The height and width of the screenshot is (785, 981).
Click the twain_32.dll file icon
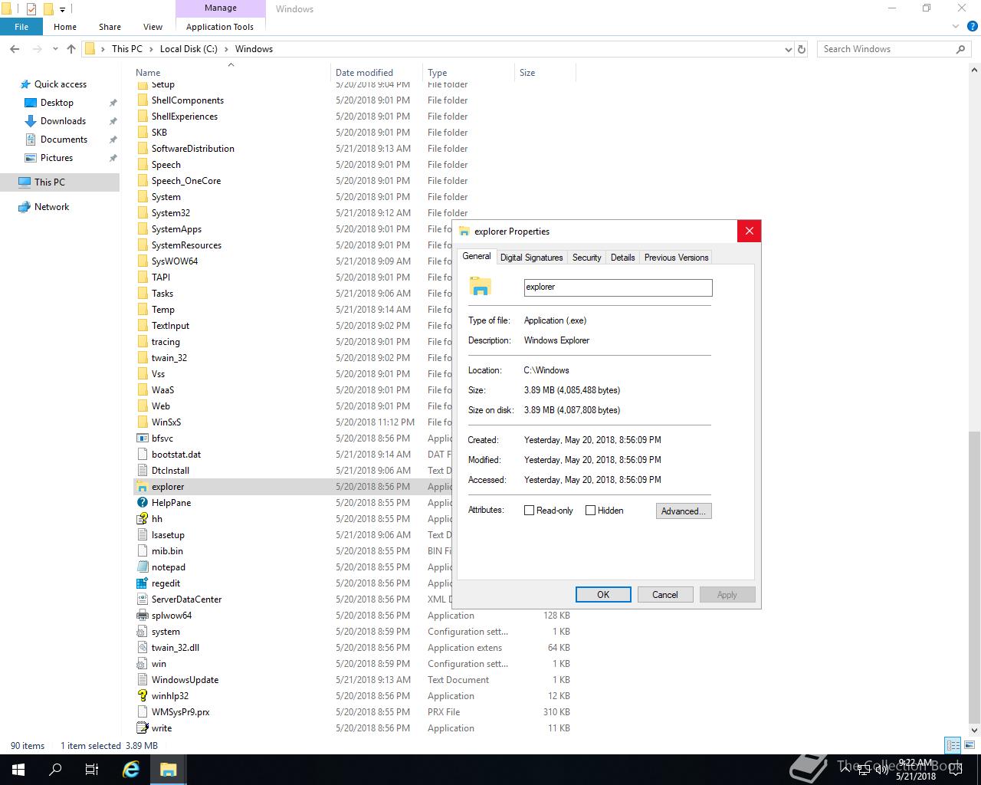(x=142, y=648)
